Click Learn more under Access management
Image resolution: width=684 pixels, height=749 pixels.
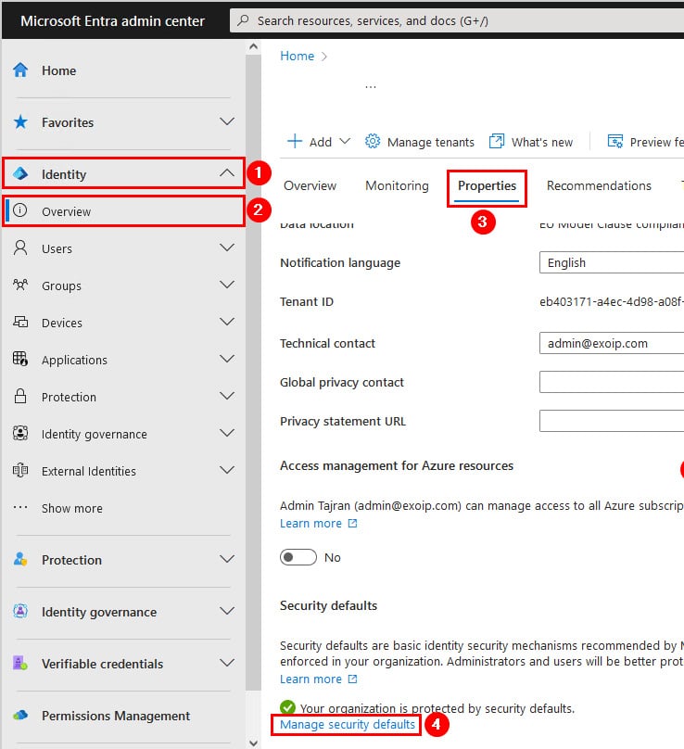(x=311, y=523)
